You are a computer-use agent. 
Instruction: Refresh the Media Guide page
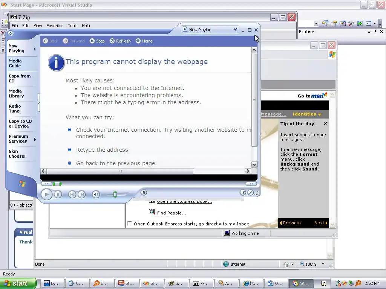coord(120,41)
